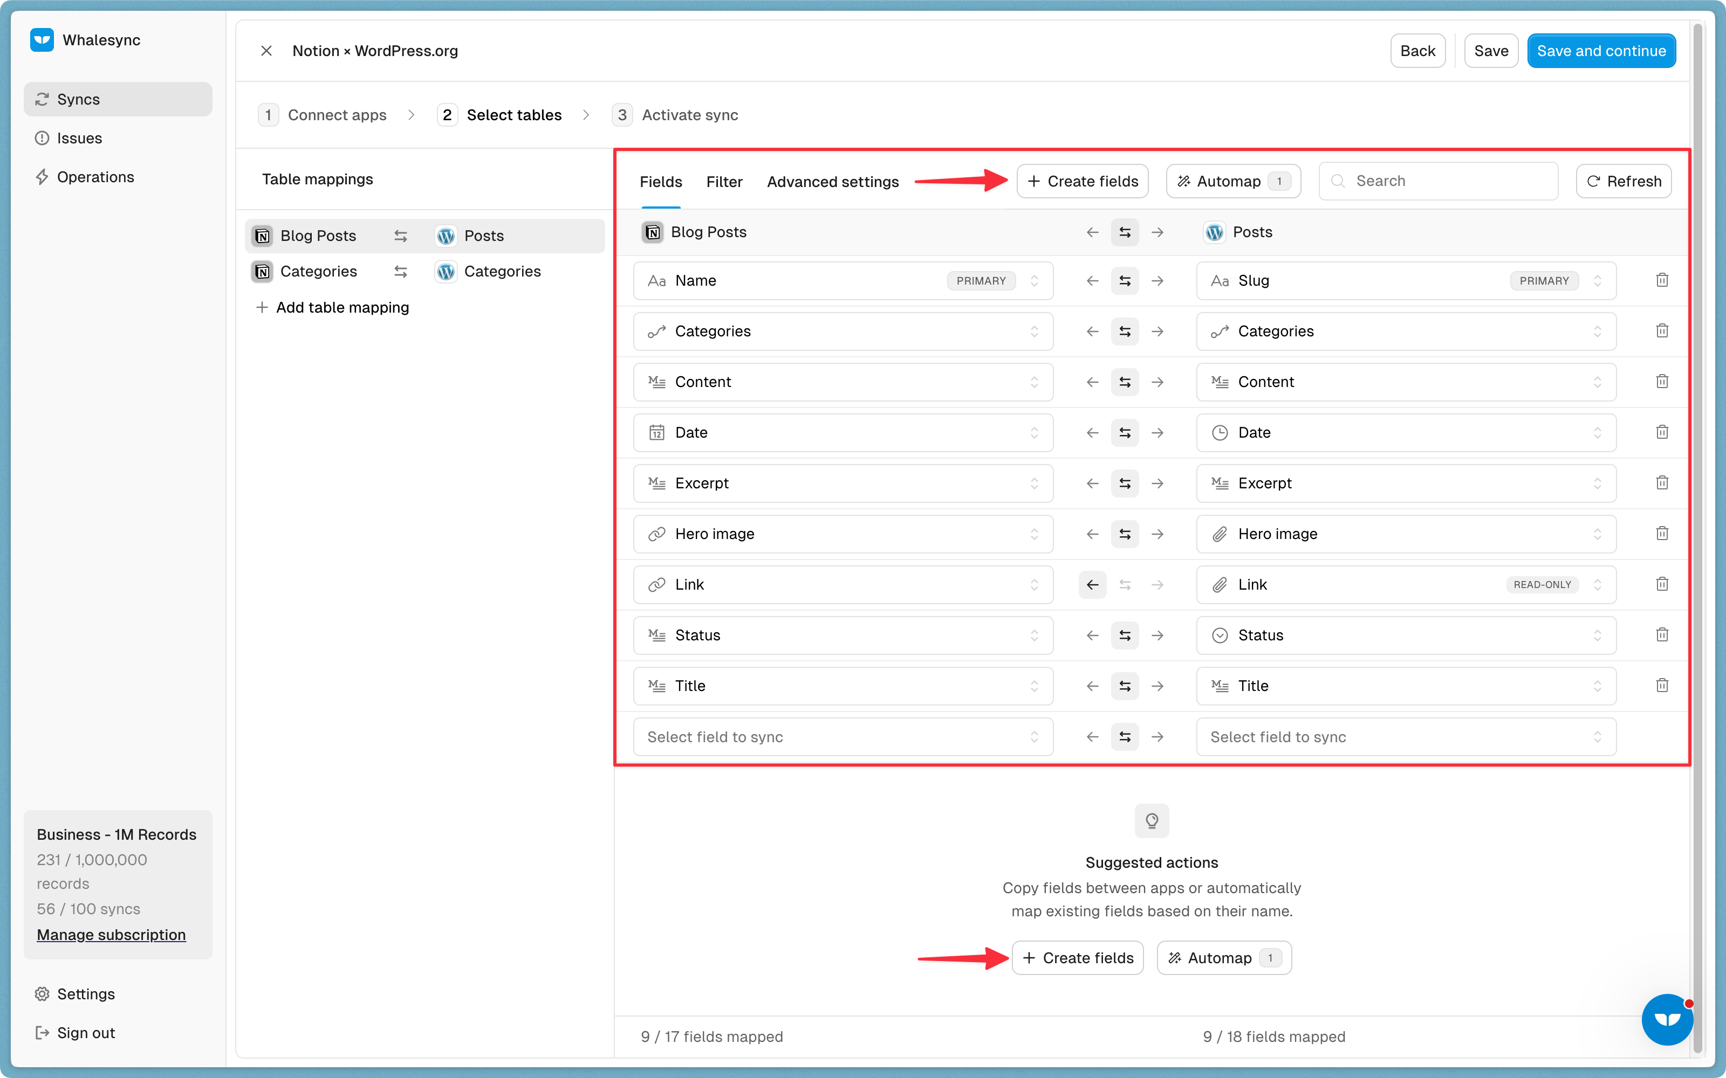Click the Suggested actions lightbulb icon

(1151, 820)
